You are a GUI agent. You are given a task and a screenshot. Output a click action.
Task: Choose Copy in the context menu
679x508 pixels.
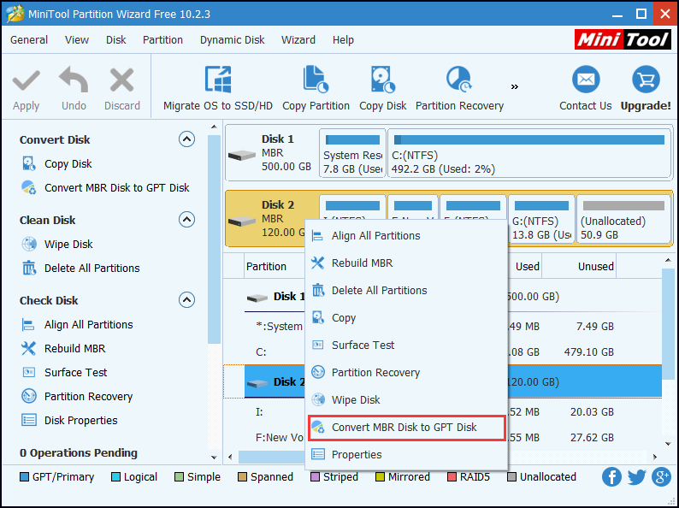click(406, 317)
